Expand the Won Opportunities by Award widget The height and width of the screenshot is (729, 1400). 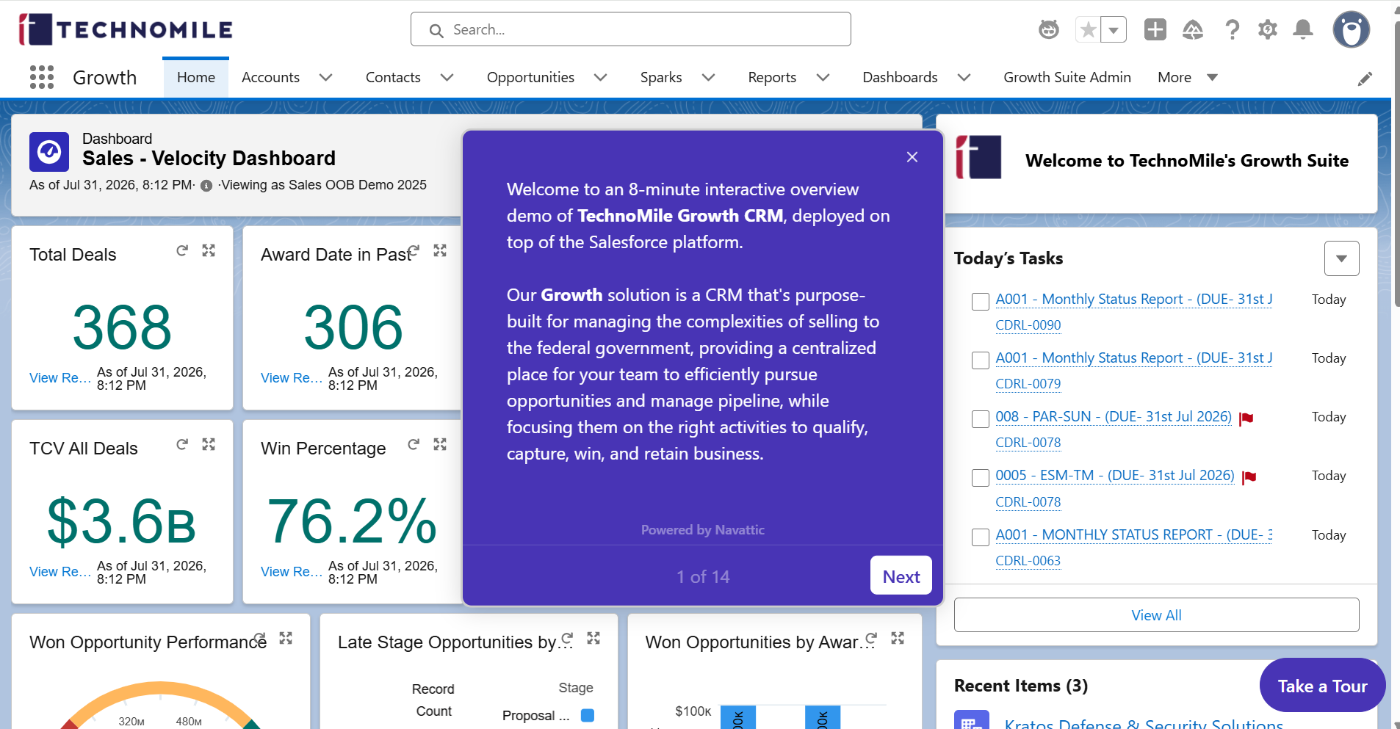coord(898,639)
